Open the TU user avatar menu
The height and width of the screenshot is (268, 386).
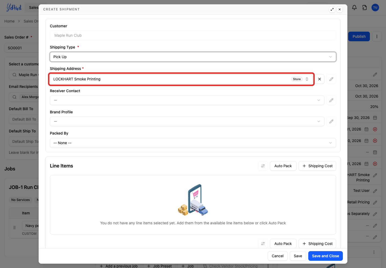tap(375, 8)
